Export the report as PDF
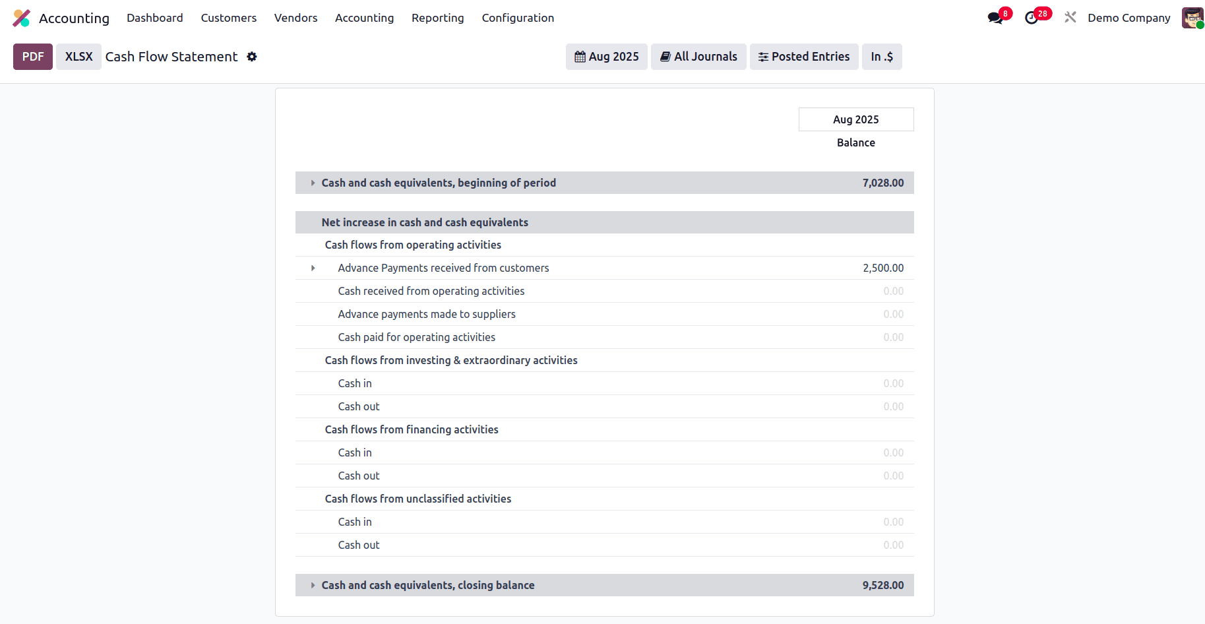Screen dimensions: 1205x624 [x=32, y=57]
